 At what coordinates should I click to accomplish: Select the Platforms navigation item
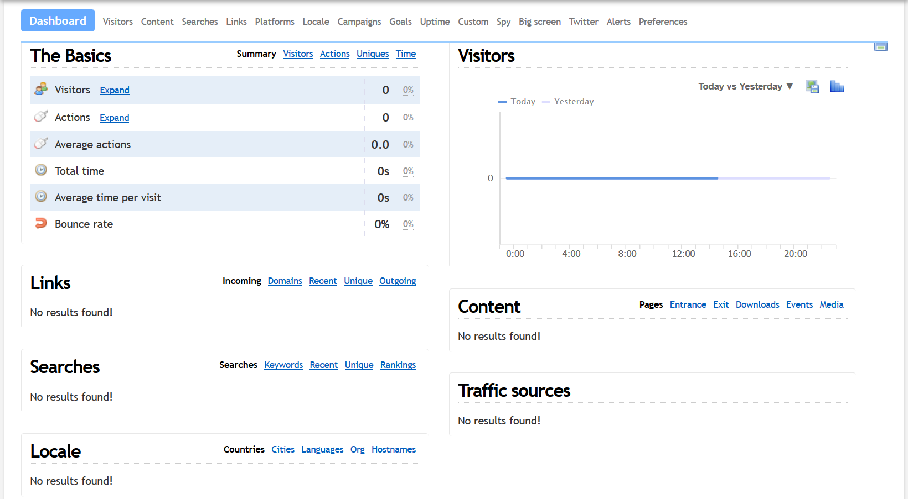tap(275, 22)
